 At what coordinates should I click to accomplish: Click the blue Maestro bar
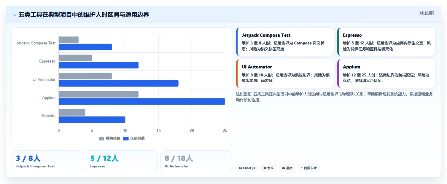coord(92,120)
